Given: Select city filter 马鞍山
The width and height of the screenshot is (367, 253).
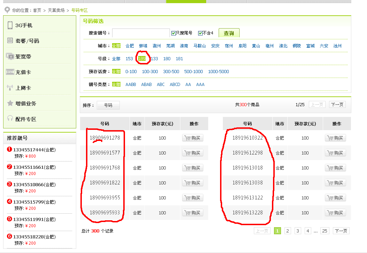Looking at the screenshot, I should [x=200, y=46].
